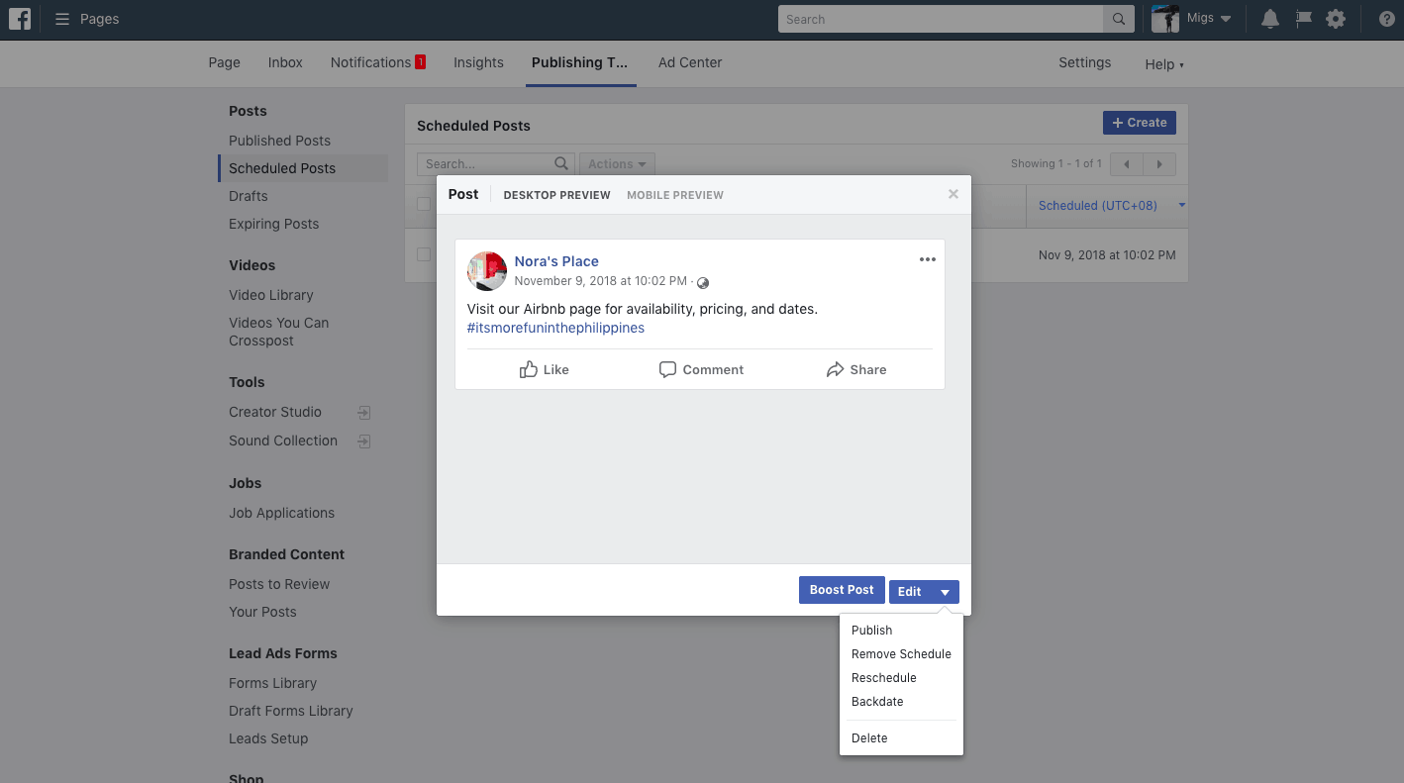This screenshot has height=783, width=1404.
Task: Open the Actions dropdown
Action: (616, 163)
